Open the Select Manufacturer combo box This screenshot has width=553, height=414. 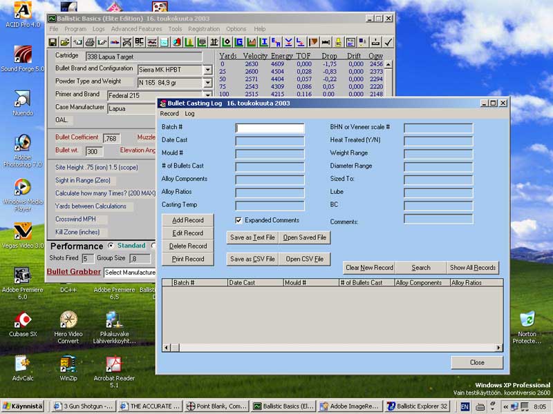coord(130,273)
